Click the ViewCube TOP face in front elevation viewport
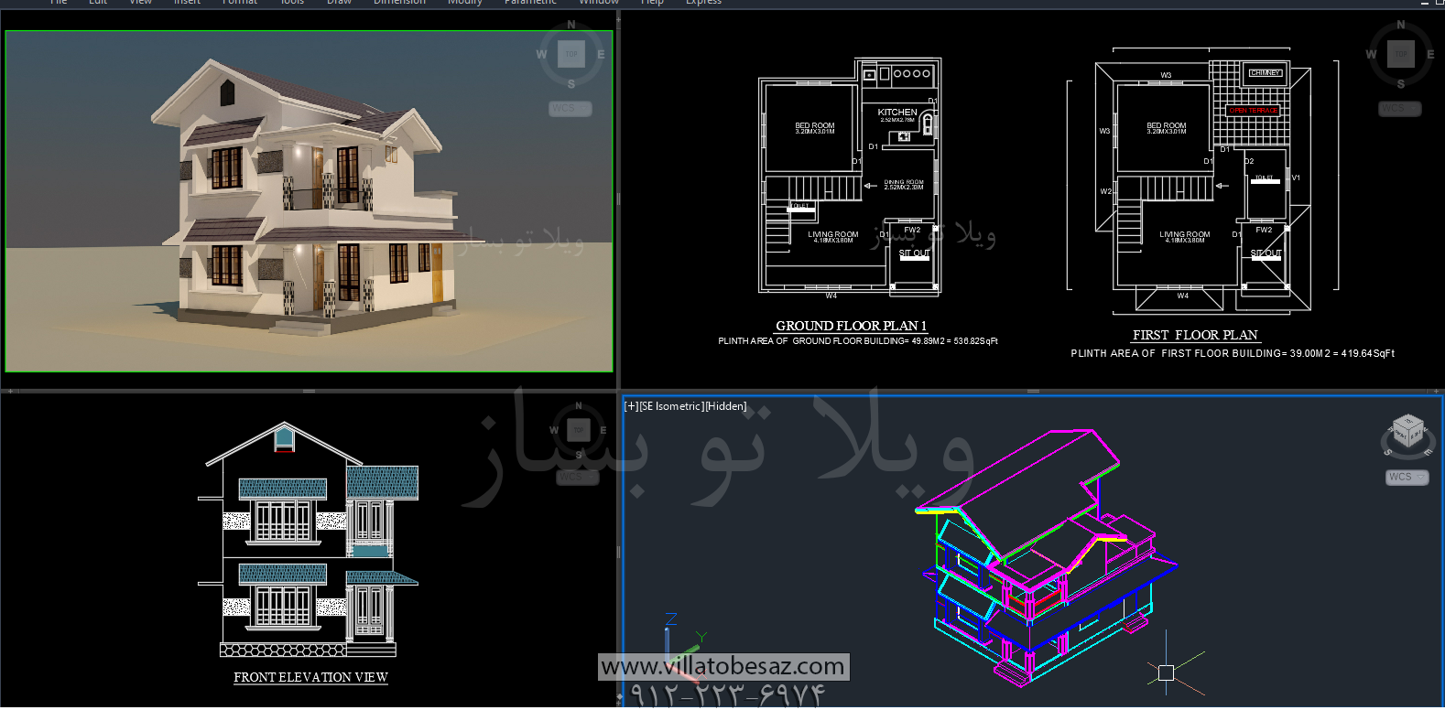This screenshot has width=1445, height=710. pyautogui.click(x=578, y=429)
